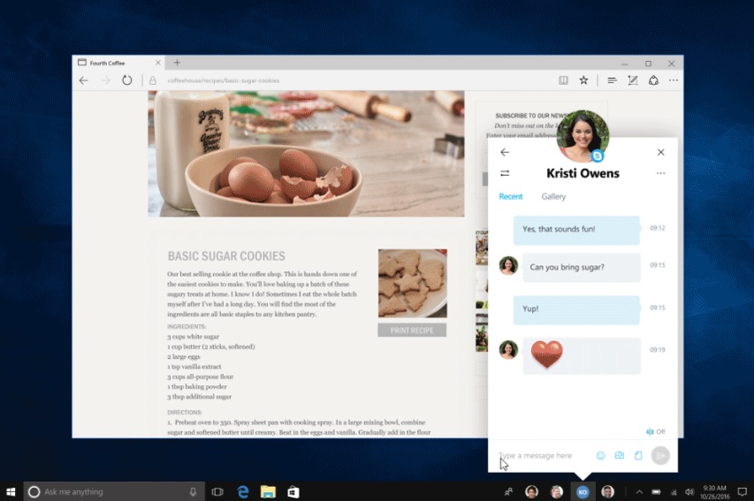The image size is (754, 501).
Task: Select the KO contact on taskbar
Action: click(x=583, y=492)
